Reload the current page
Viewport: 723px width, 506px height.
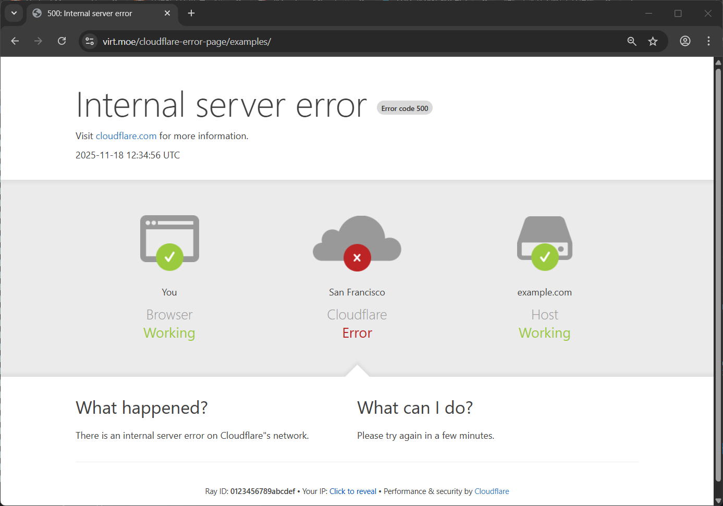click(62, 41)
